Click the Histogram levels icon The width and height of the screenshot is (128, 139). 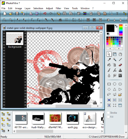60,20
